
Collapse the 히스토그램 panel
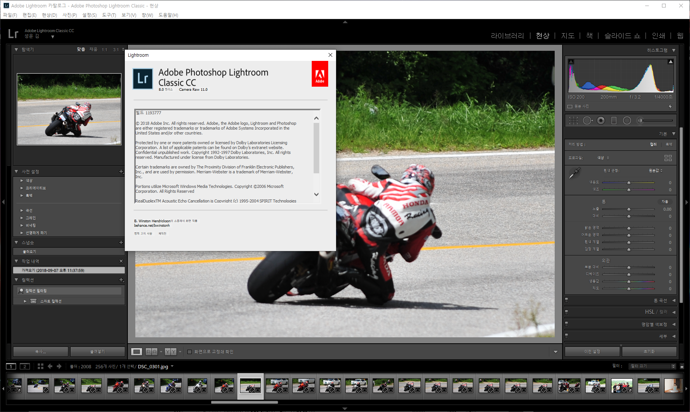click(674, 50)
